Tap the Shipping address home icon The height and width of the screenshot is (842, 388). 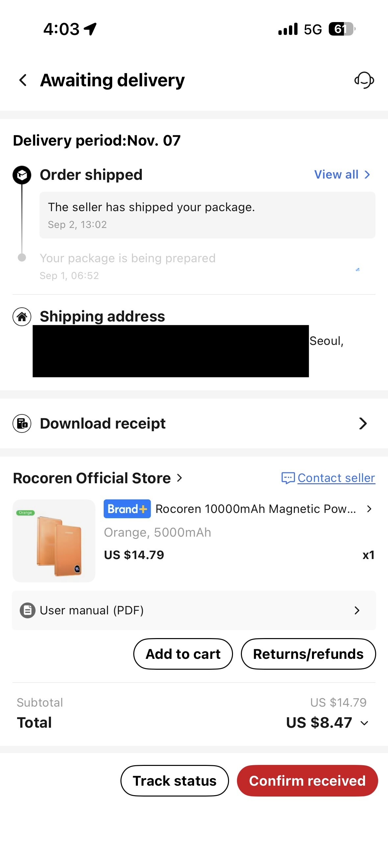pyautogui.click(x=22, y=317)
